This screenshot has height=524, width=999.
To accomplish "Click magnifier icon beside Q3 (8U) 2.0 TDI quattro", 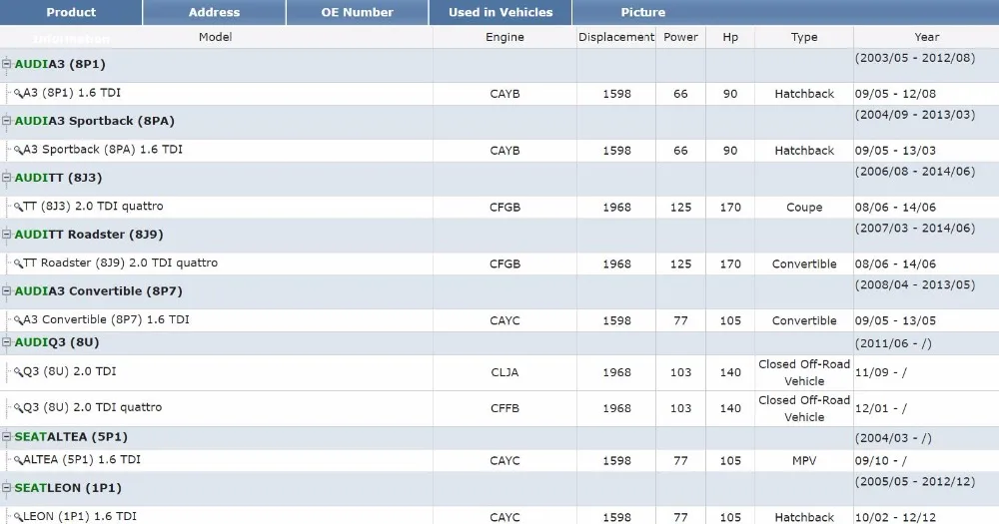I will pyautogui.click(x=18, y=408).
